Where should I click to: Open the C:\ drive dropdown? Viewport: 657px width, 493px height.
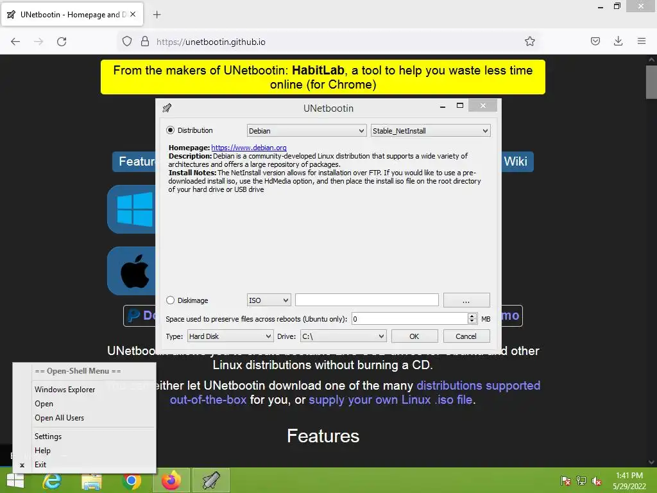click(x=343, y=336)
